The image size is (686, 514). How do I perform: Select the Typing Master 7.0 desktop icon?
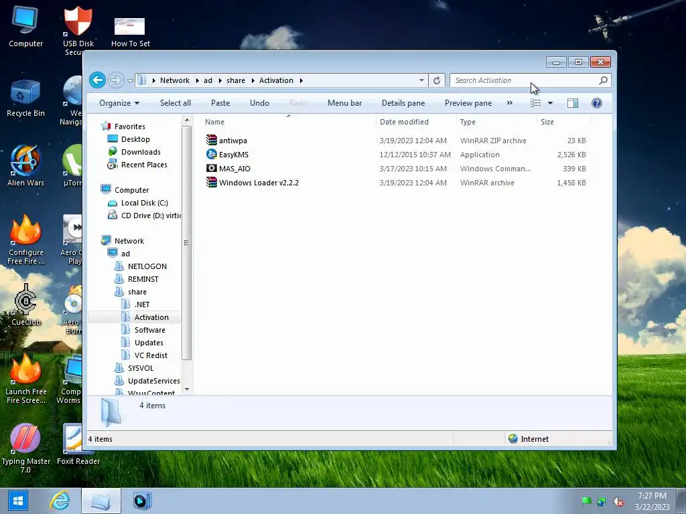click(26, 449)
